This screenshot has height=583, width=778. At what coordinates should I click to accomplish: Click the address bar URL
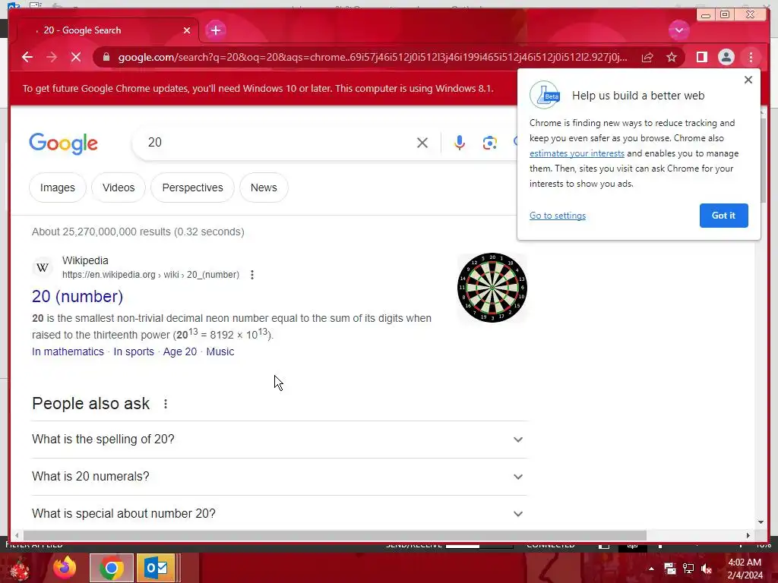point(372,58)
